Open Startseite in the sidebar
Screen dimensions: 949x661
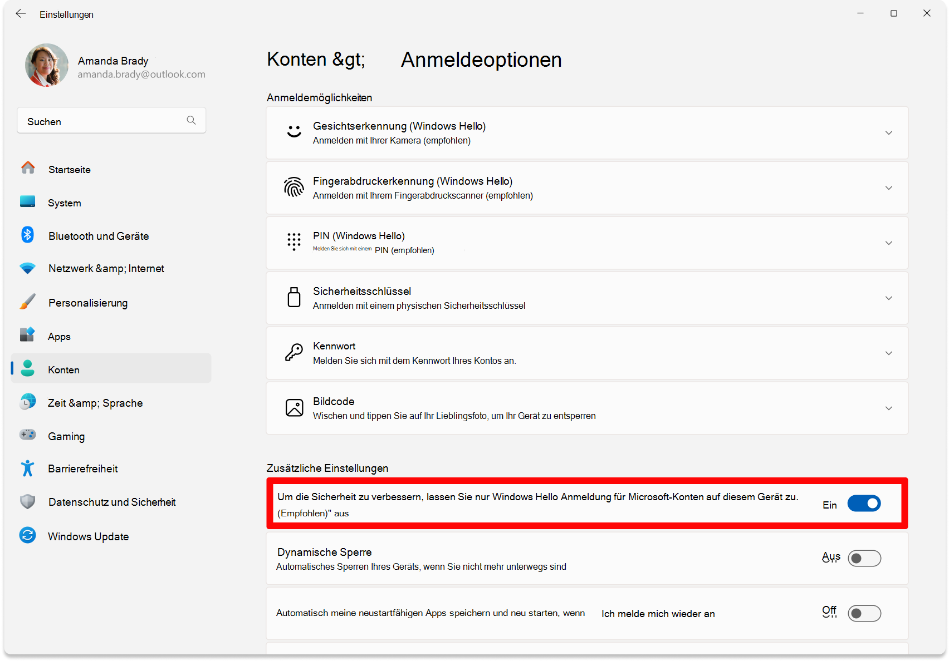point(111,169)
